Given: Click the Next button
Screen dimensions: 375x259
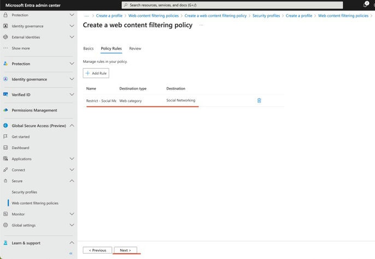Looking at the screenshot, I should (x=125, y=250).
